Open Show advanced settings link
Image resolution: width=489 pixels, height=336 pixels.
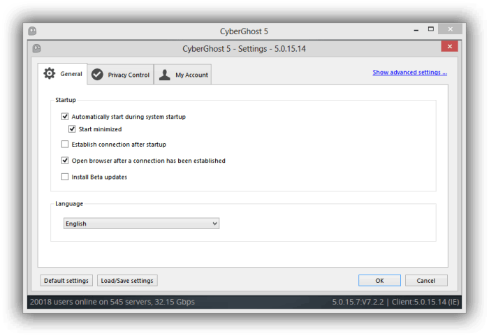(x=410, y=72)
